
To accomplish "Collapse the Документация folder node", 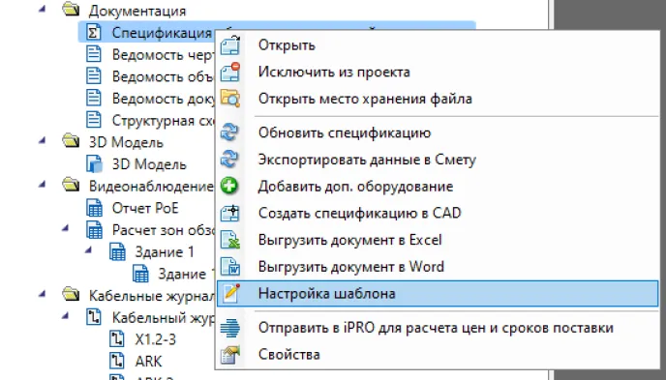I will (42, 9).
